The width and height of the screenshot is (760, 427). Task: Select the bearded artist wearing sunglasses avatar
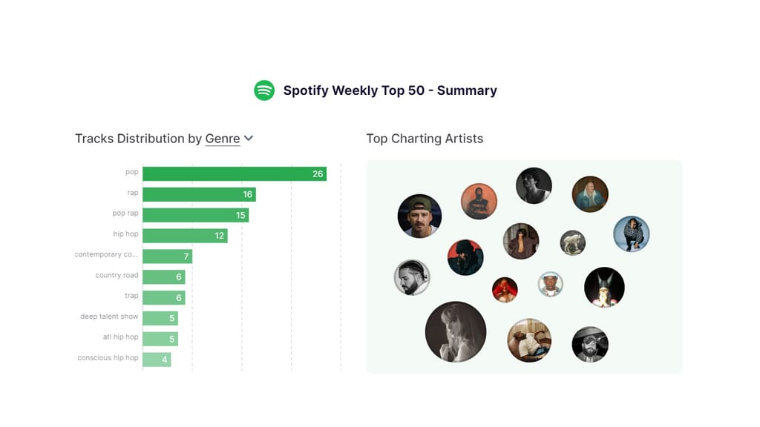click(x=589, y=345)
